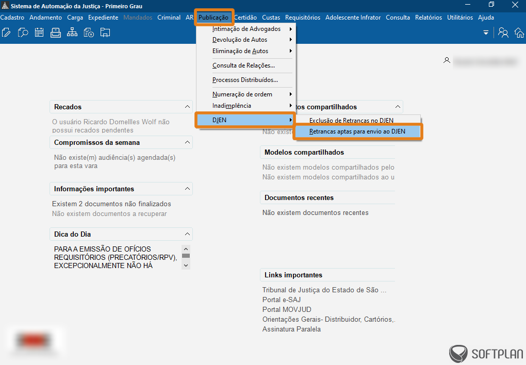Open the Requisitórios menu
Image resolution: width=526 pixels, height=365 pixels.
coord(303,18)
